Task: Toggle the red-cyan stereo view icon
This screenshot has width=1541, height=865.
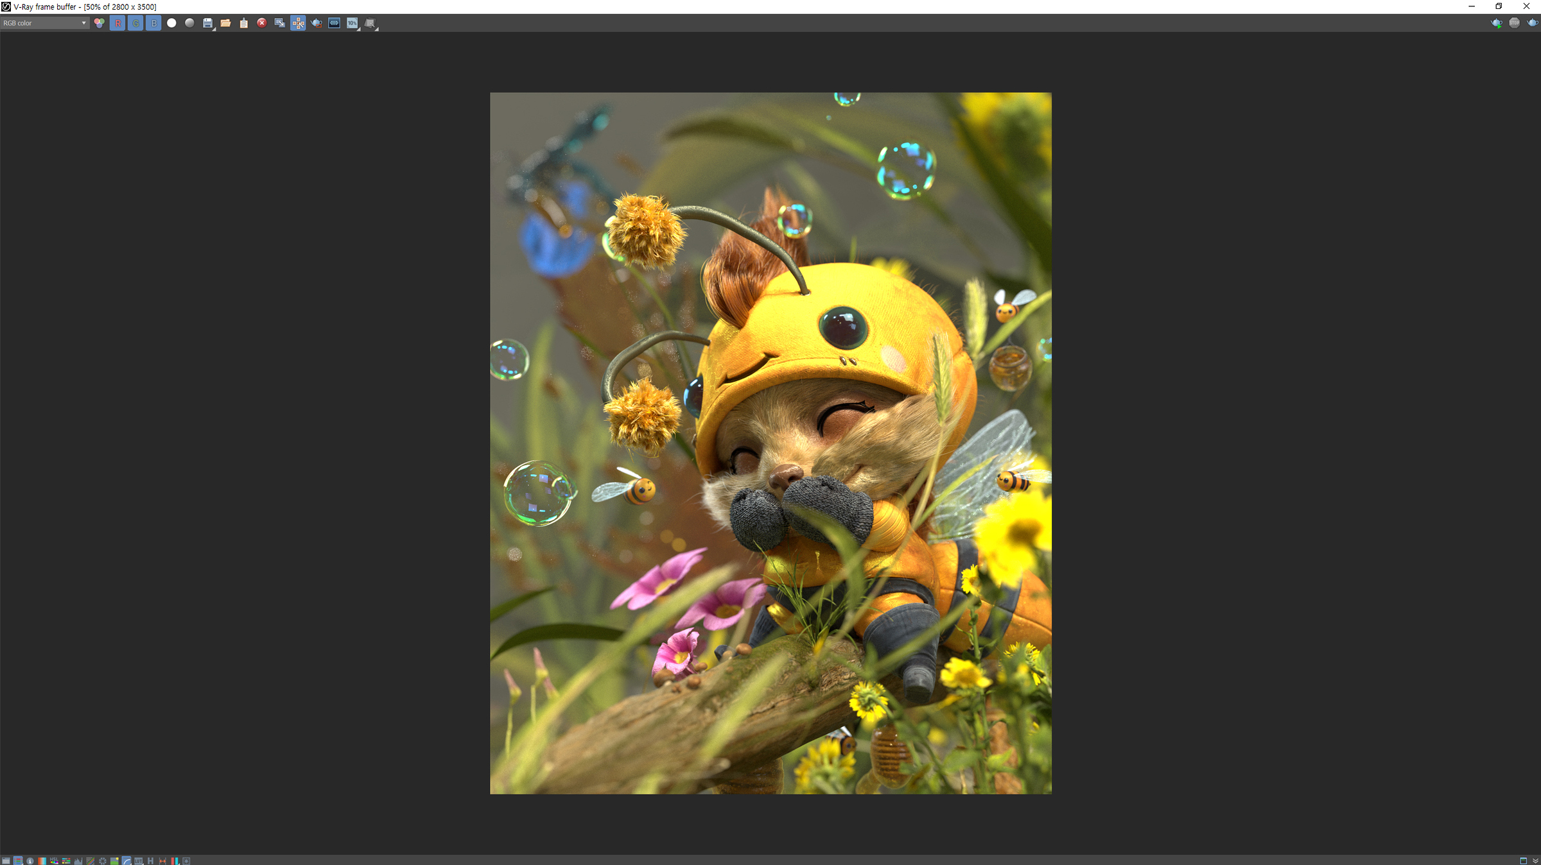Action: [x=175, y=861]
